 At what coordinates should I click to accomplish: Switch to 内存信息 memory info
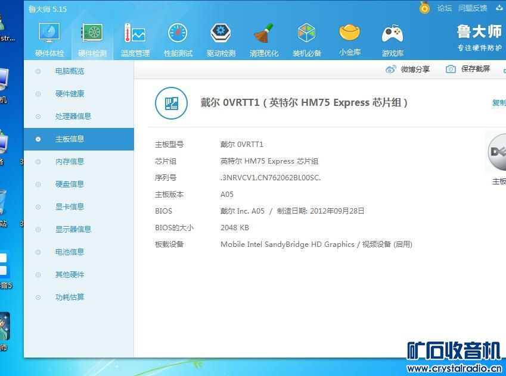click(70, 162)
